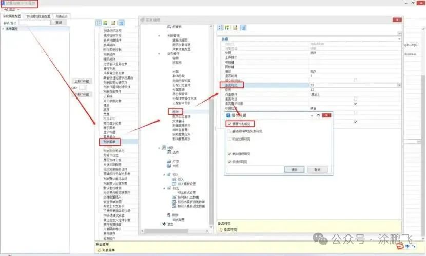This screenshot has width=426, height=256.
Task: Click the Tab index number box
Action: [x=83, y=88]
